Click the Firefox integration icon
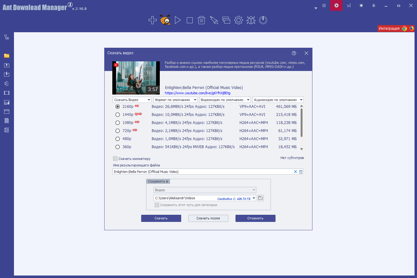The width and height of the screenshot is (417, 278). tap(411, 29)
